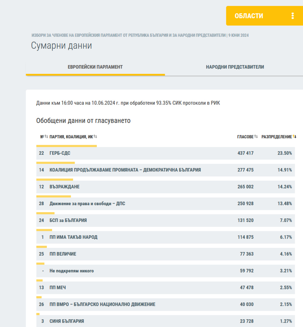
Task: Sort by the № column arrows
Action: point(46,137)
